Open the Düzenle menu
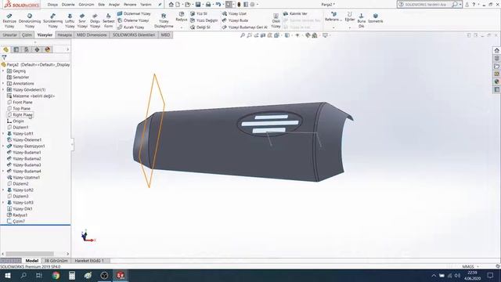501x282 pixels. click(x=68, y=5)
